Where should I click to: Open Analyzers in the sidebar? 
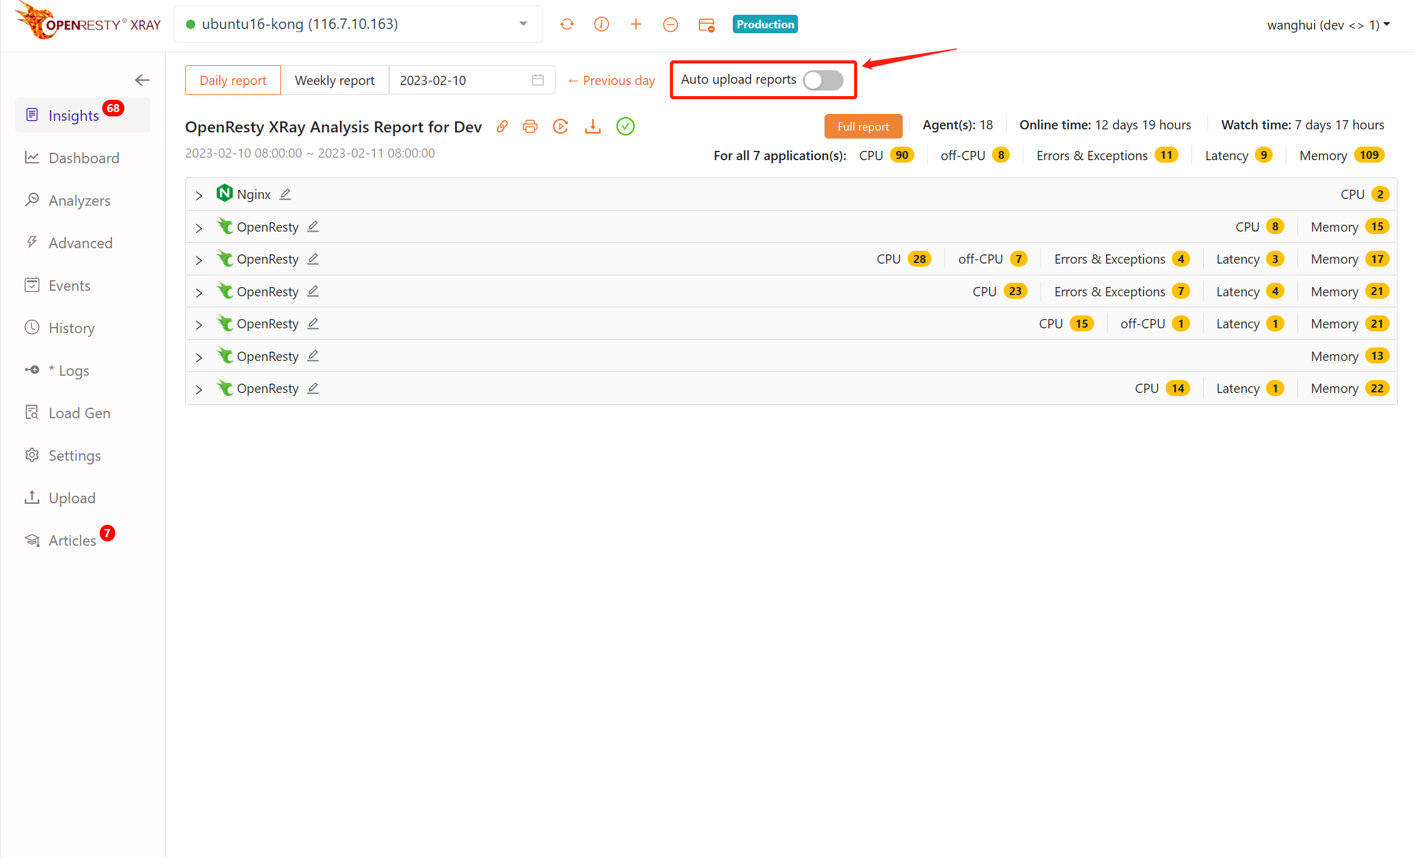pos(83,200)
